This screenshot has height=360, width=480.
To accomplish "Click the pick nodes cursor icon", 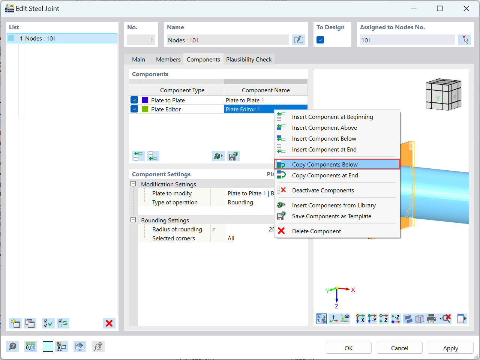I will 465,40.
